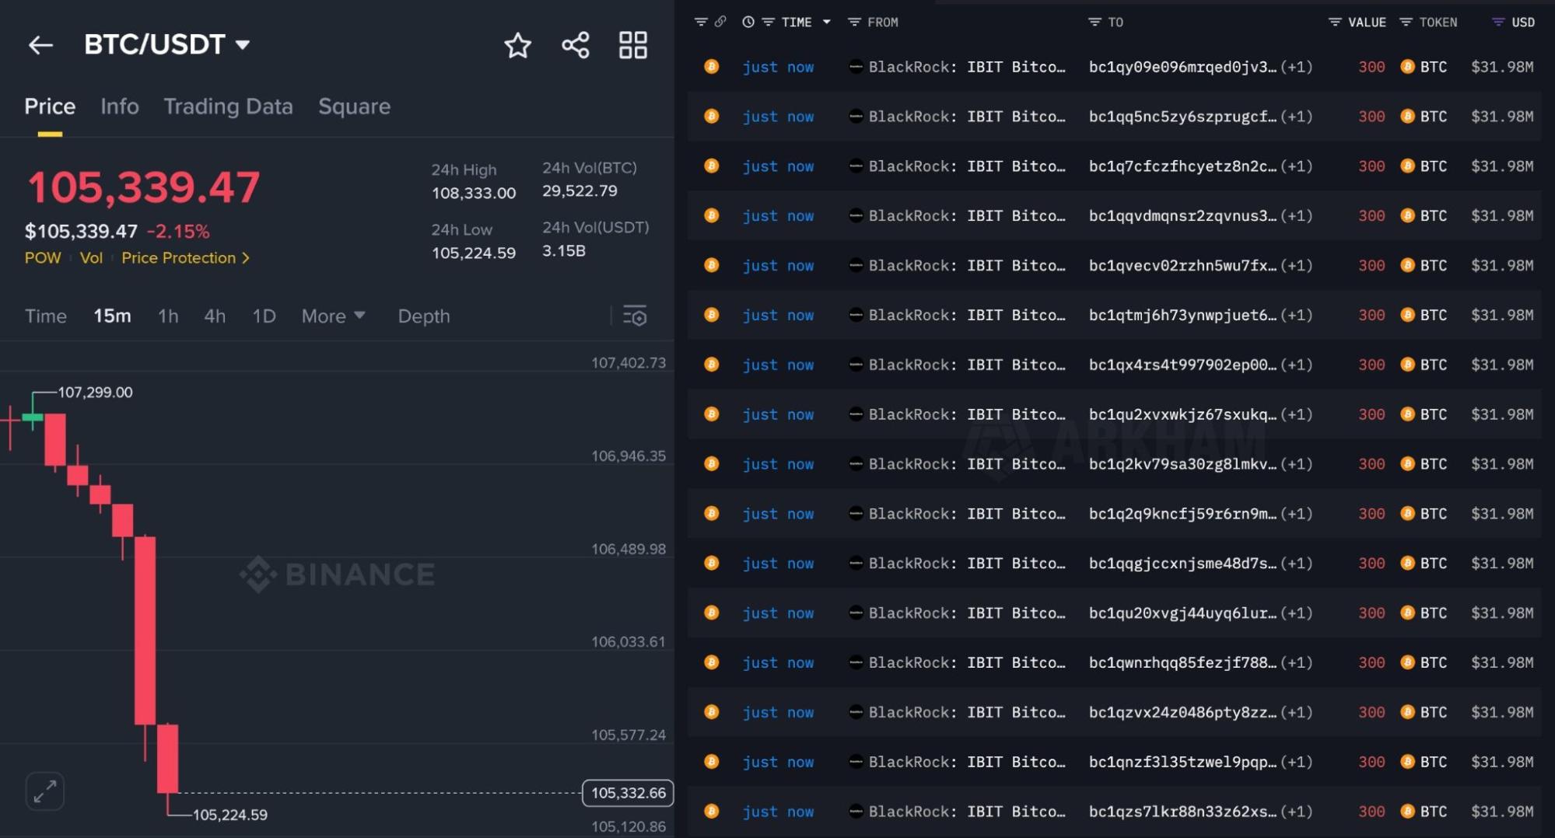Open the TIME sort dropdown arrow
Screen dimensions: 1555x838
click(x=827, y=22)
